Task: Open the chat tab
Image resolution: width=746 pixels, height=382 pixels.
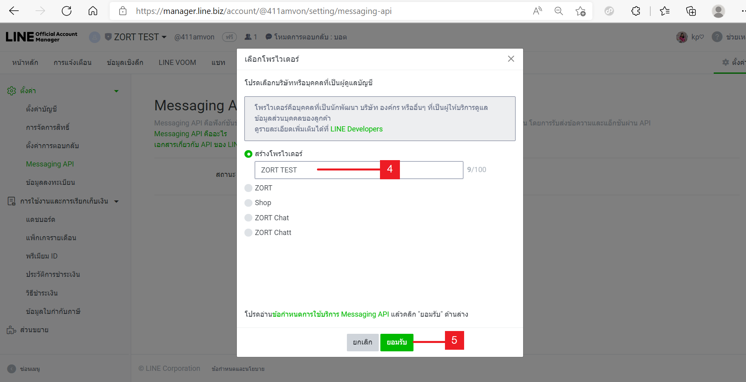Action: [218, 63]
